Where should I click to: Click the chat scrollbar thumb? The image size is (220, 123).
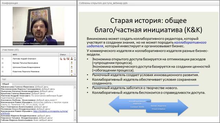75,110
